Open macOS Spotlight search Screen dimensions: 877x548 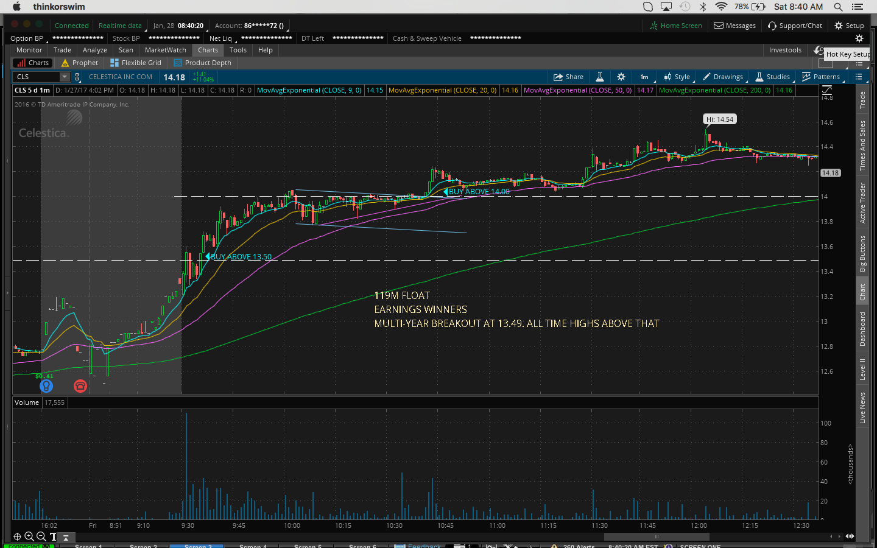tap(838, 7)
